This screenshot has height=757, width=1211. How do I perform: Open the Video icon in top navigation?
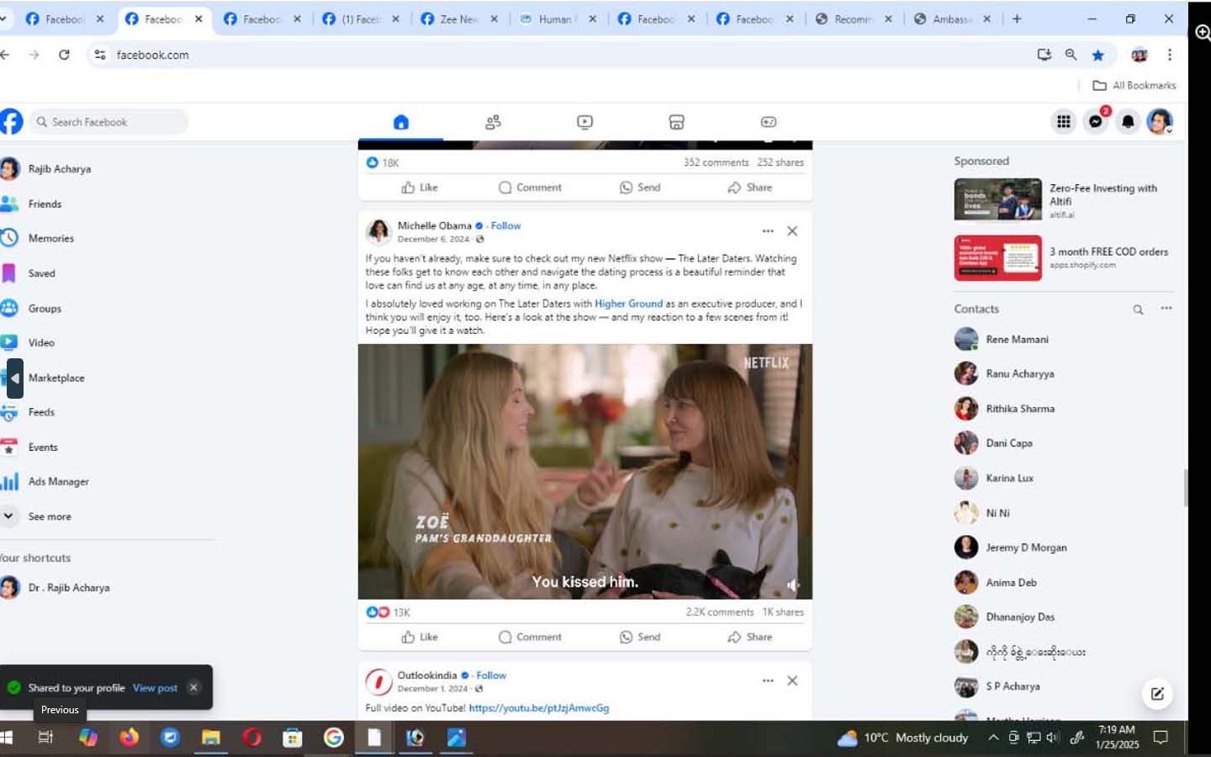[x=585, y=122]
